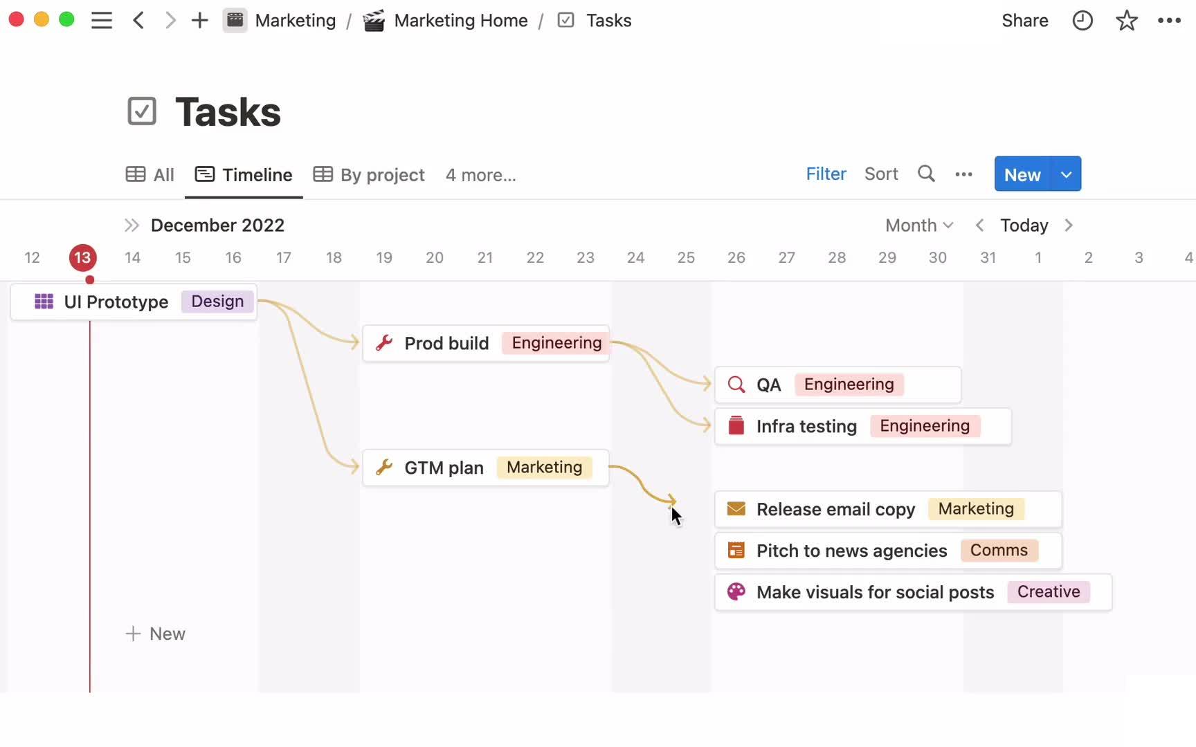The width and height of the screenshot is (1196, 747).
Task: Click the page history clock icon
Action: coord(1082,21)
